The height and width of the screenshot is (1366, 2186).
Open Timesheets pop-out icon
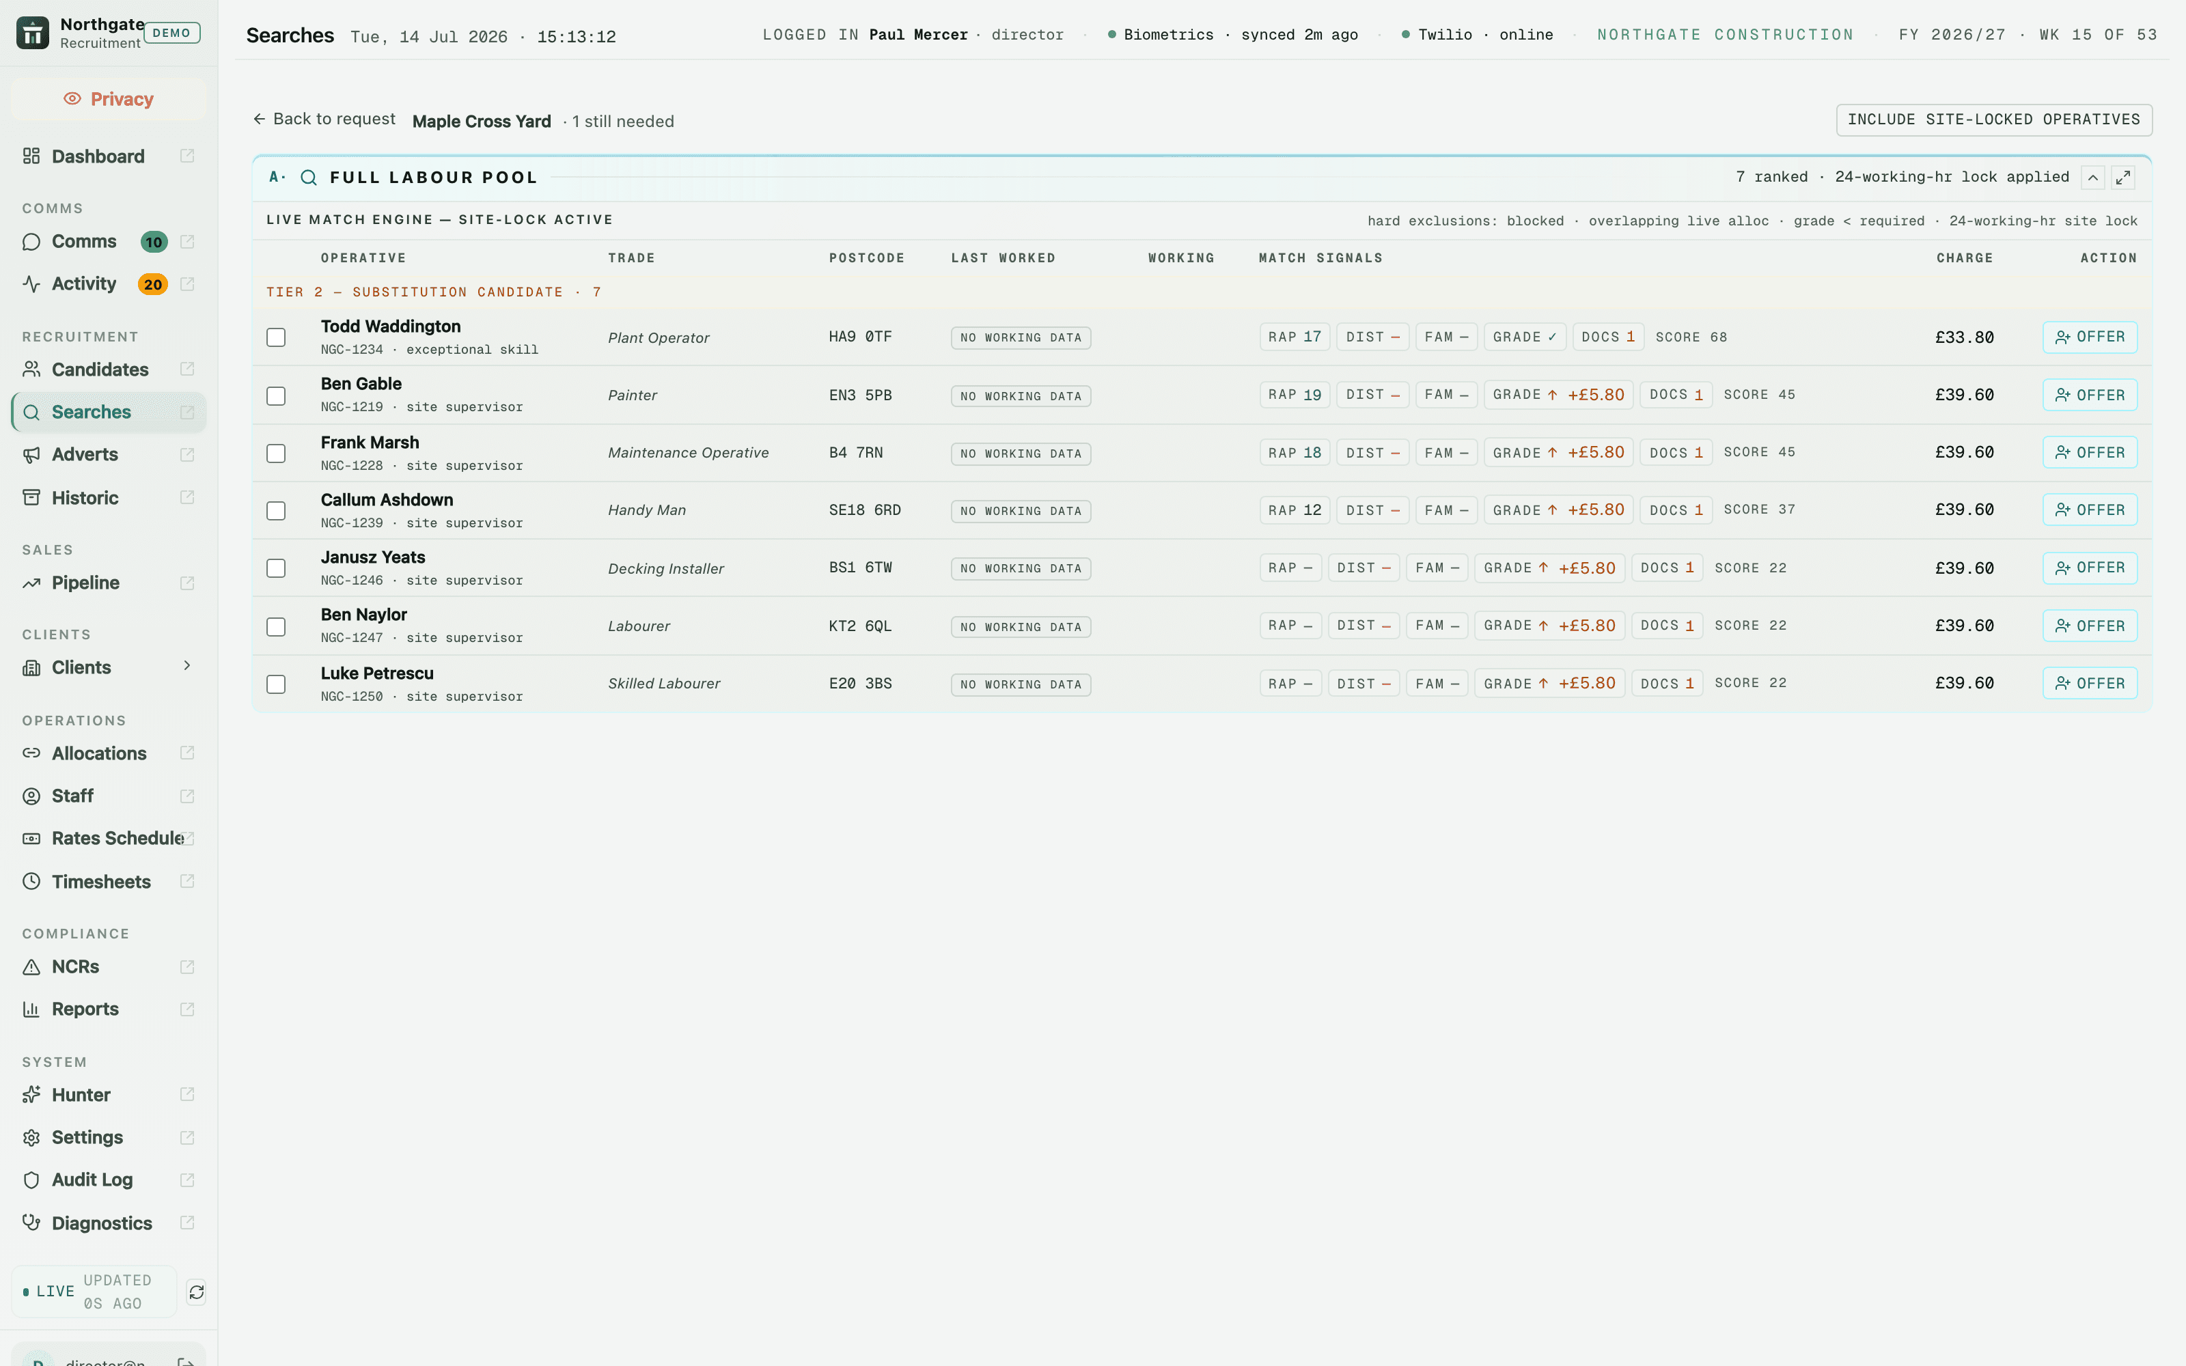coord(187,881)
